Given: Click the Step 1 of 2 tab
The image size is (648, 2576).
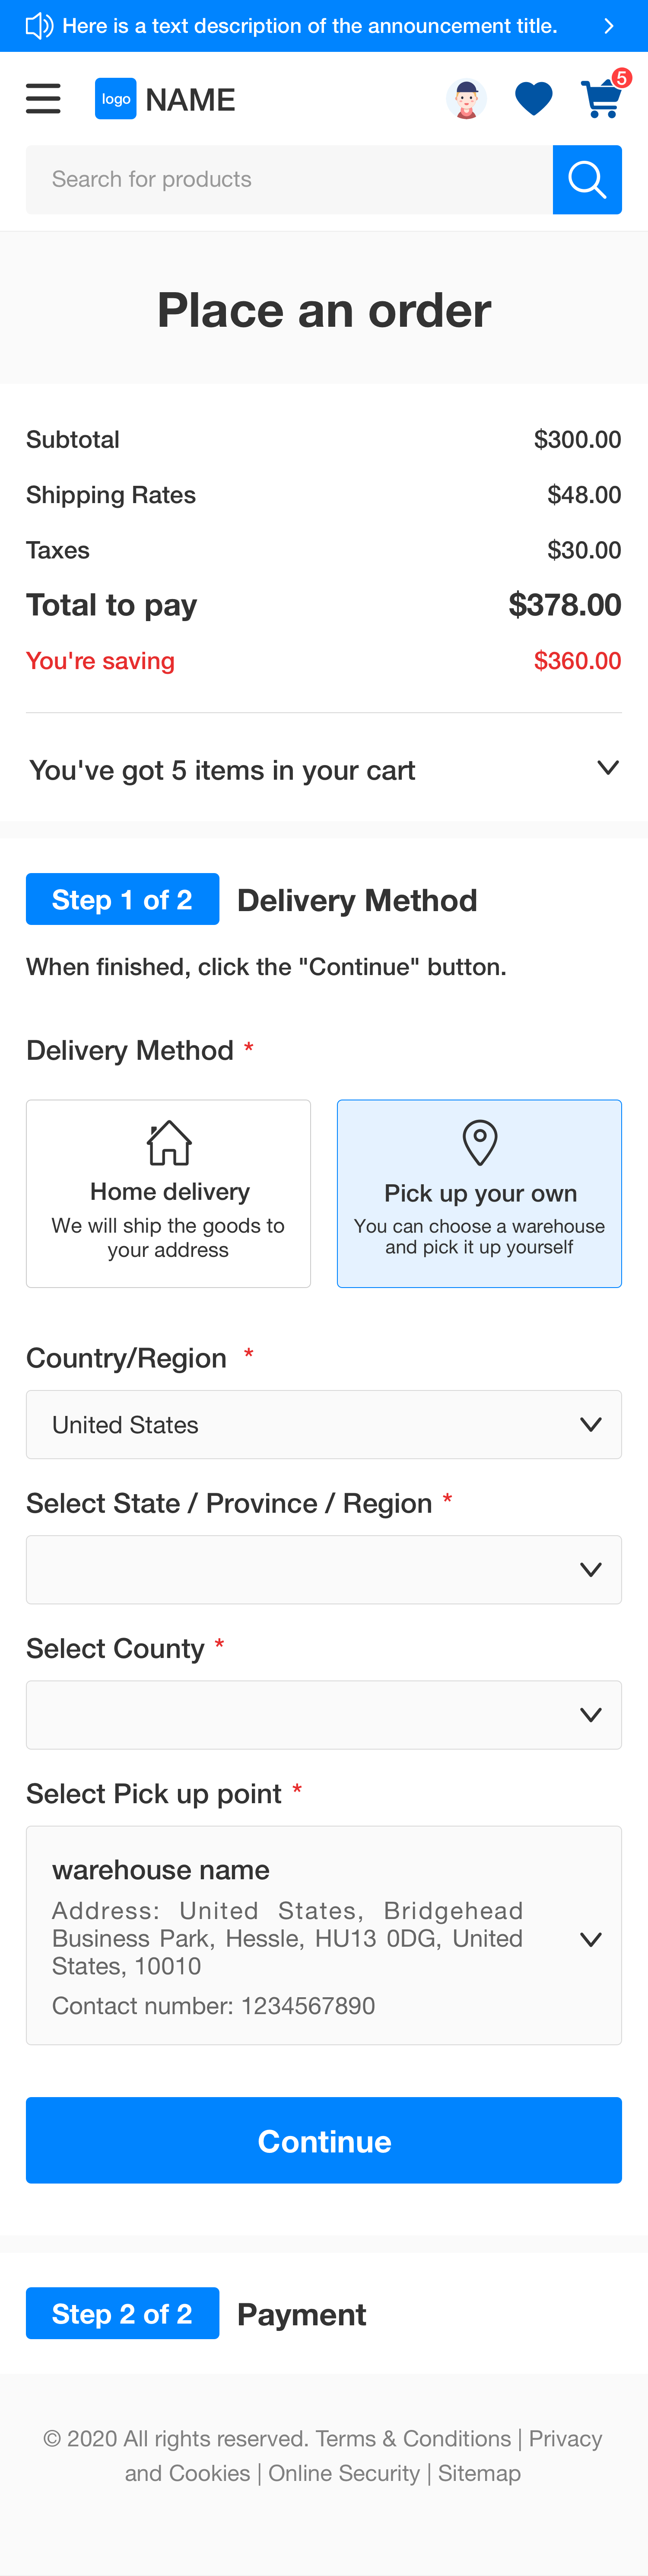Looking at the screenshot, I should (122, 899).
